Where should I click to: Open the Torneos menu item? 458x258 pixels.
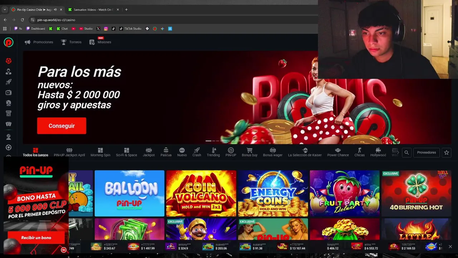tap(71, 42)
